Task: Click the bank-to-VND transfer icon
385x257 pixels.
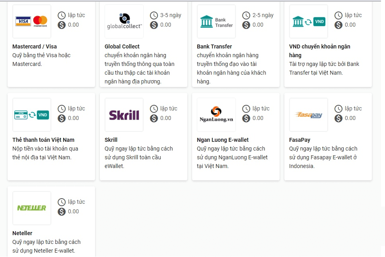Action: click(x=309, y=21)
